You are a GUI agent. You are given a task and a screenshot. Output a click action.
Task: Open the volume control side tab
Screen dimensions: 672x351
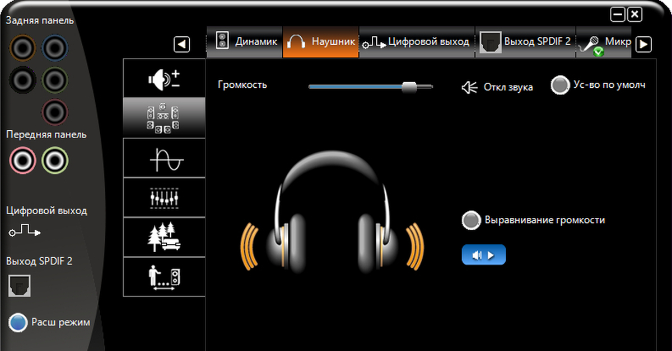click(164, 79)
